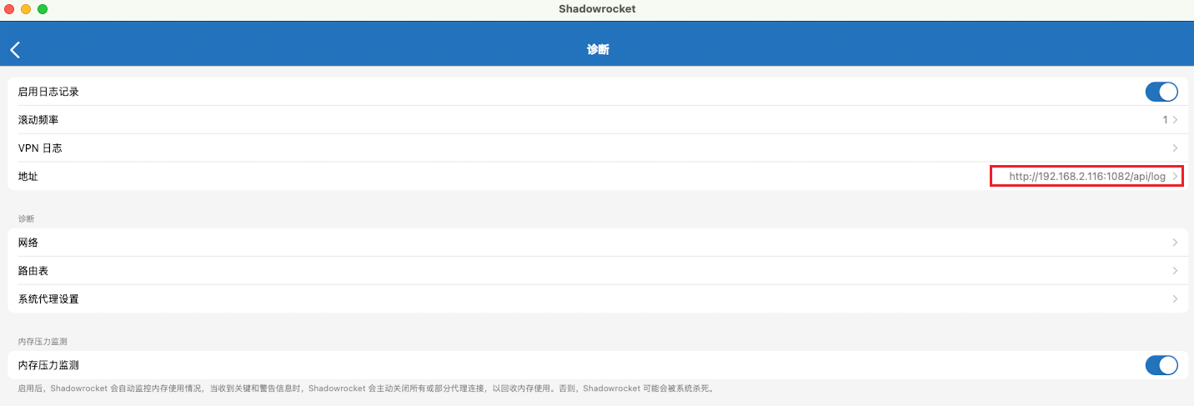Click the log address URL value
This screenshot has height=406, width=1194.
point(1087,177)
